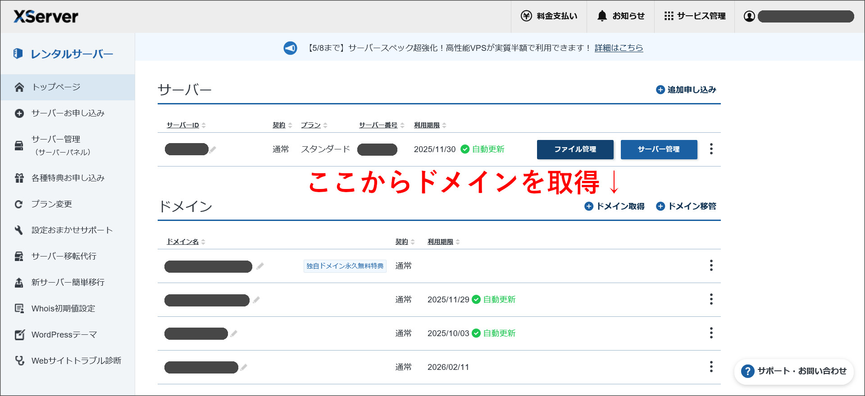Open お知らせ notifications

point(620,16)
